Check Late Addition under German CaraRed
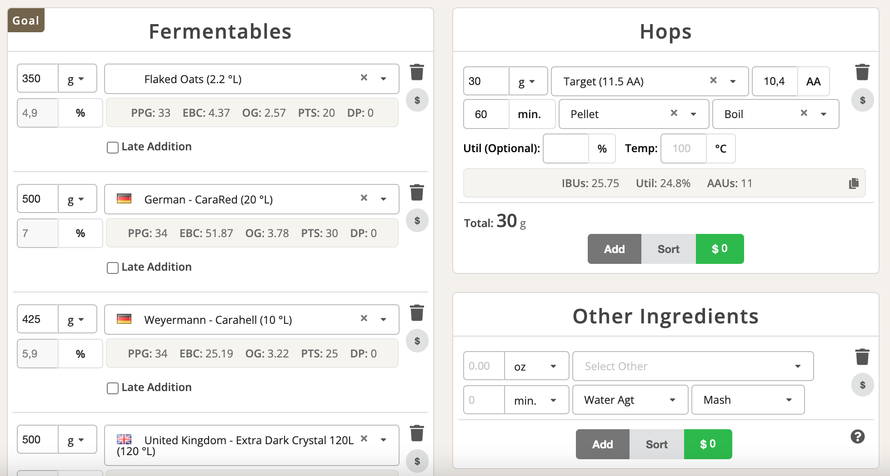 tap(113, 268)
